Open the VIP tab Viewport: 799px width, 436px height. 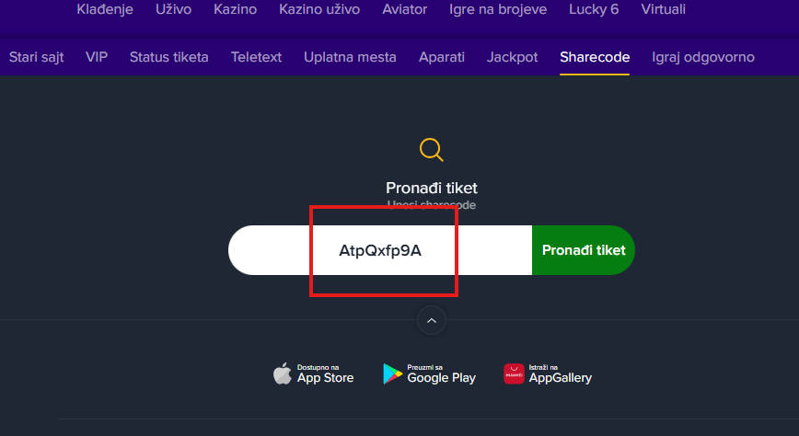tap(97, 57)
